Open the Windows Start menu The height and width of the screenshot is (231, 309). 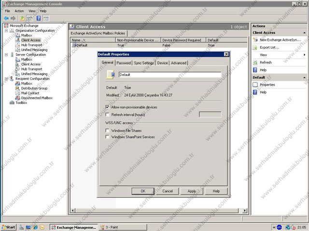[9, 227]
